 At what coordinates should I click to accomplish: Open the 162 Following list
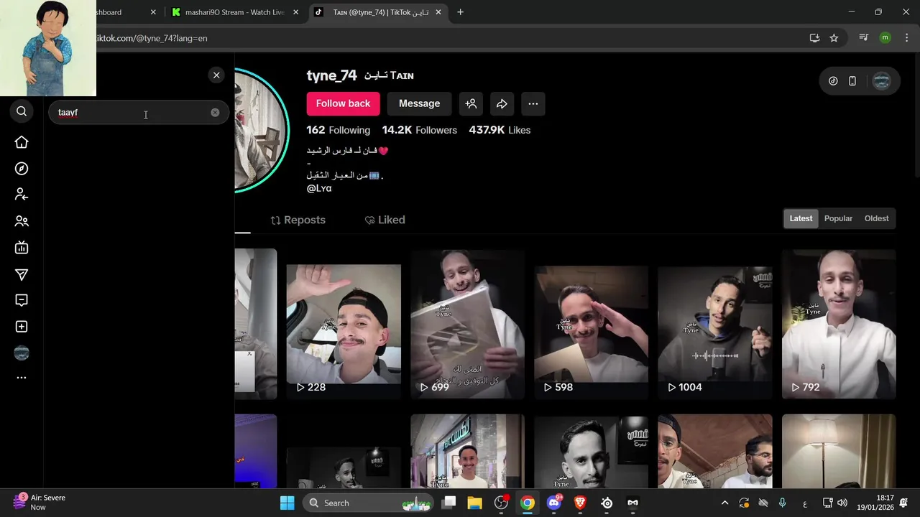(x=338, y=130)
